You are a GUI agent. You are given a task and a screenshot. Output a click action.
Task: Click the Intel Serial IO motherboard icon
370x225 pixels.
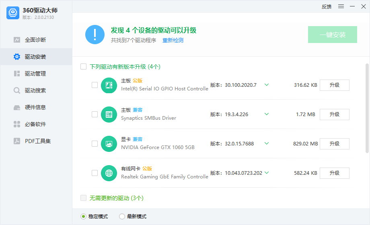click(x=109, y=85)
